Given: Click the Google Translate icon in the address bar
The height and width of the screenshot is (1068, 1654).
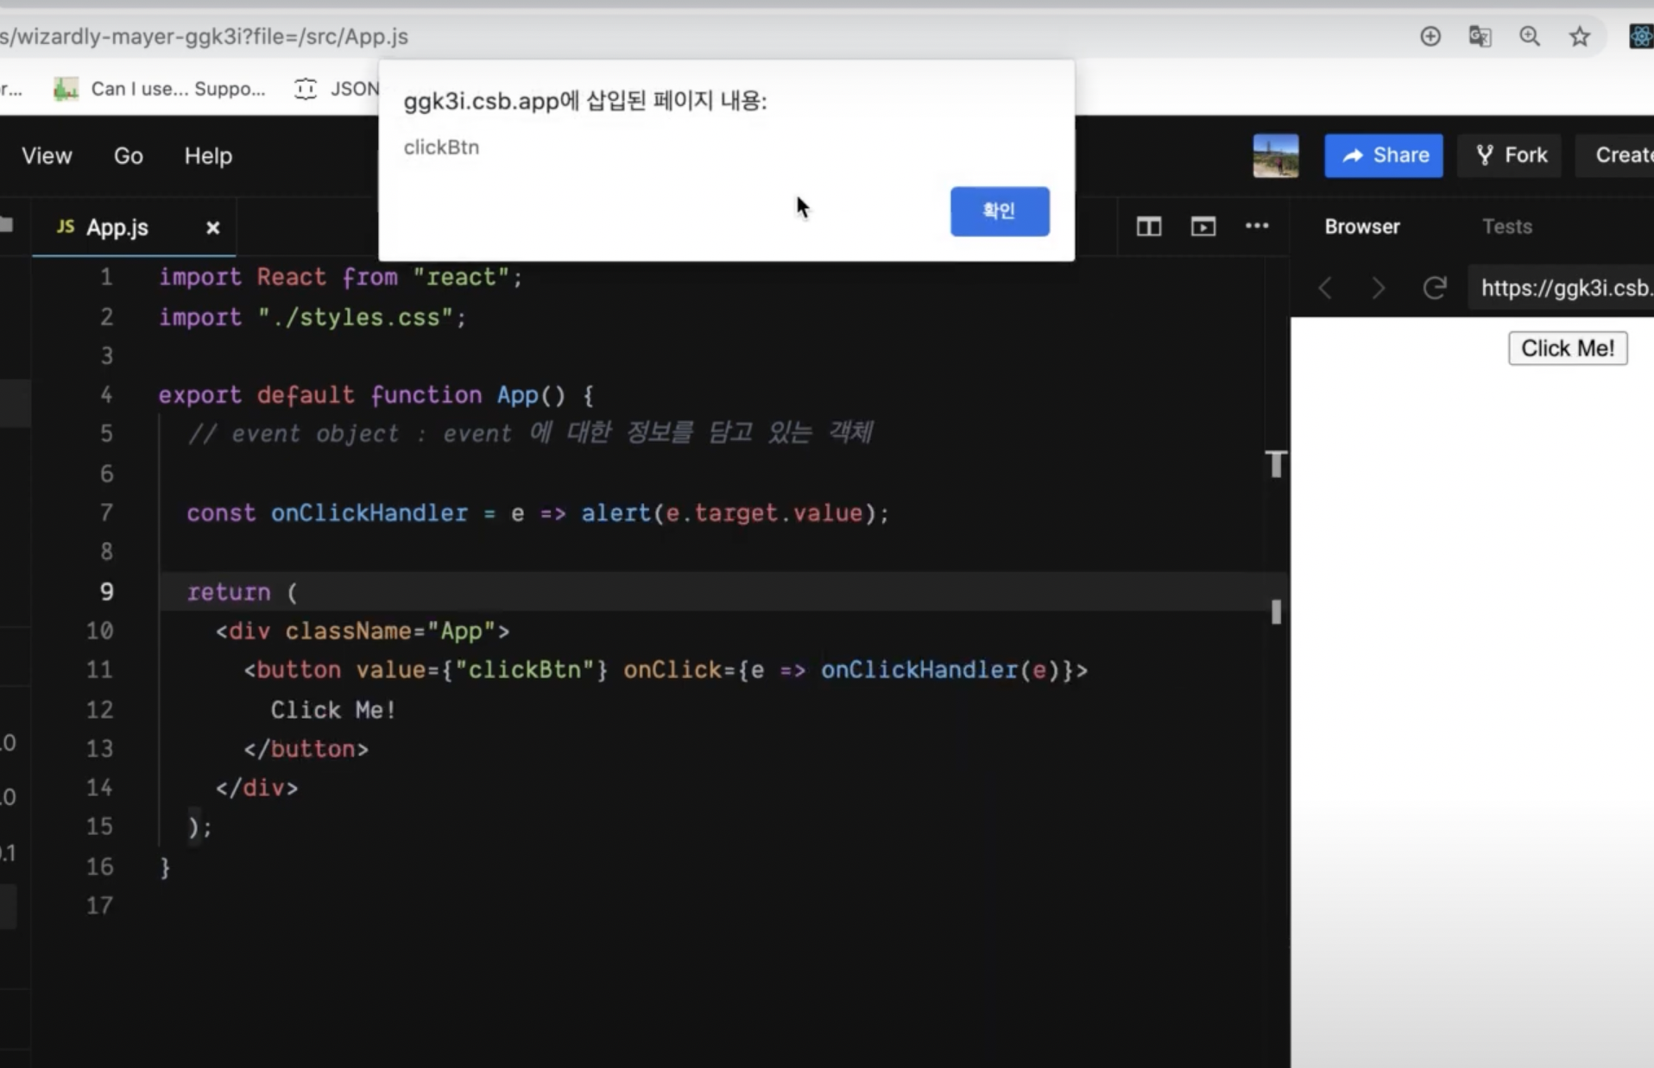Looking at the screenshot, I should [x=1480, y=36].
